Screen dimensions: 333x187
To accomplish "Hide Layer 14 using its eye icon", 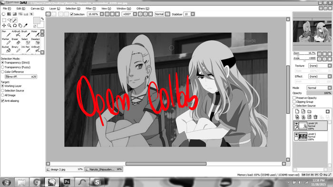I will click(296, 123).
